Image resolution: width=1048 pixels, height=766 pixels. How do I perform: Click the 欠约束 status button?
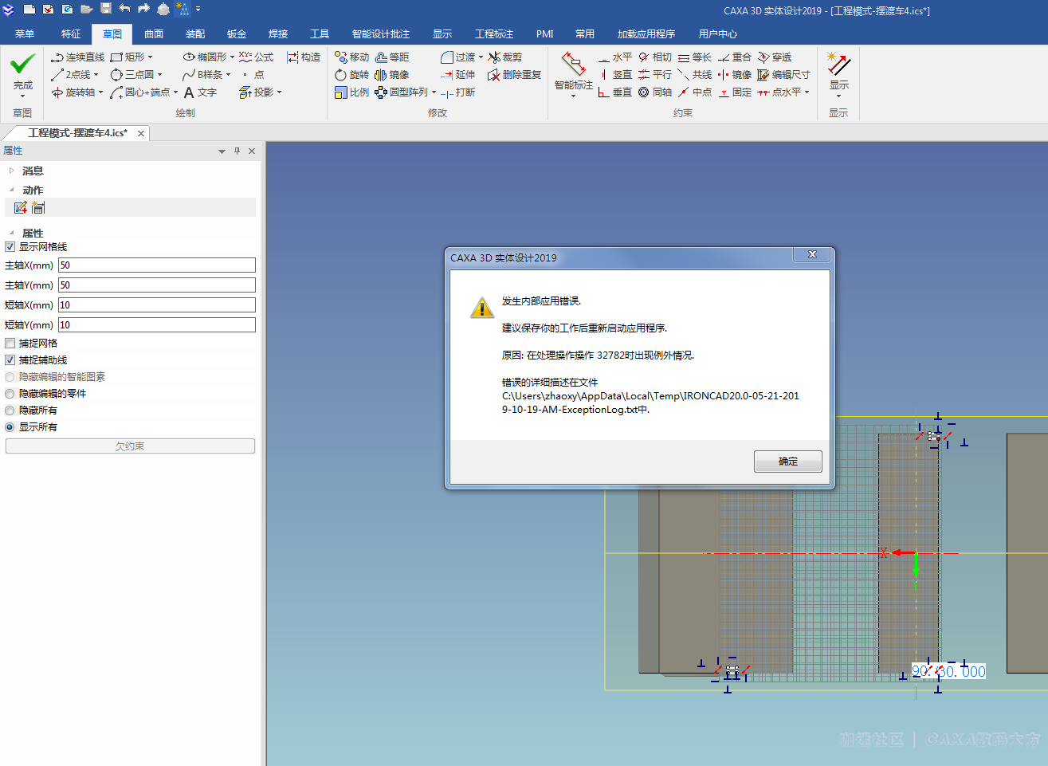coord(130,446)
